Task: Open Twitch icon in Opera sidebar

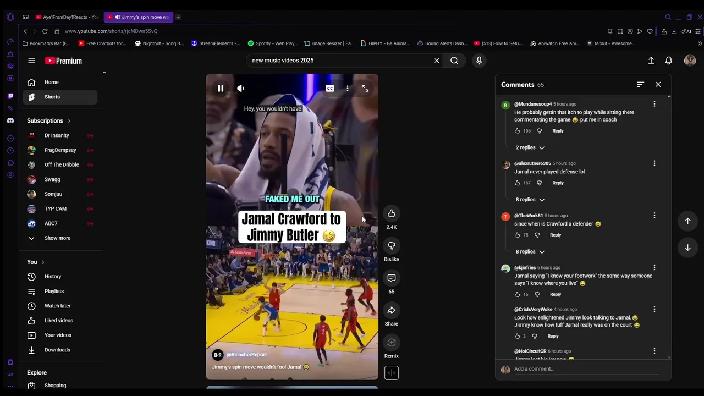Action: 10,96
